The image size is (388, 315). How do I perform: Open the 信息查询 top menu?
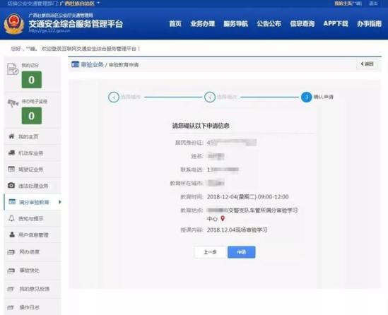pyautogui.click(x=302, y=24)
